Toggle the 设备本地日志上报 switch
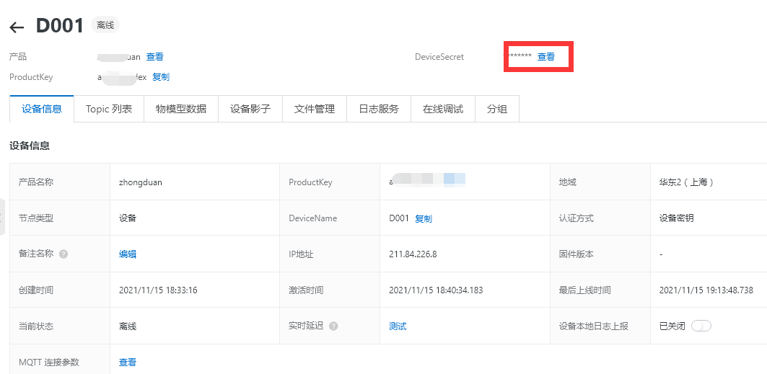The height and width of the screenshot is (374, 767). [701, 326]
